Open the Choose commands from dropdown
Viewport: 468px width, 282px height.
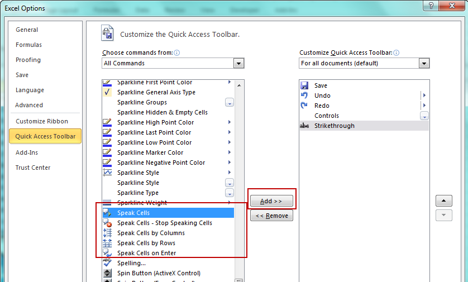click(238, 63)
